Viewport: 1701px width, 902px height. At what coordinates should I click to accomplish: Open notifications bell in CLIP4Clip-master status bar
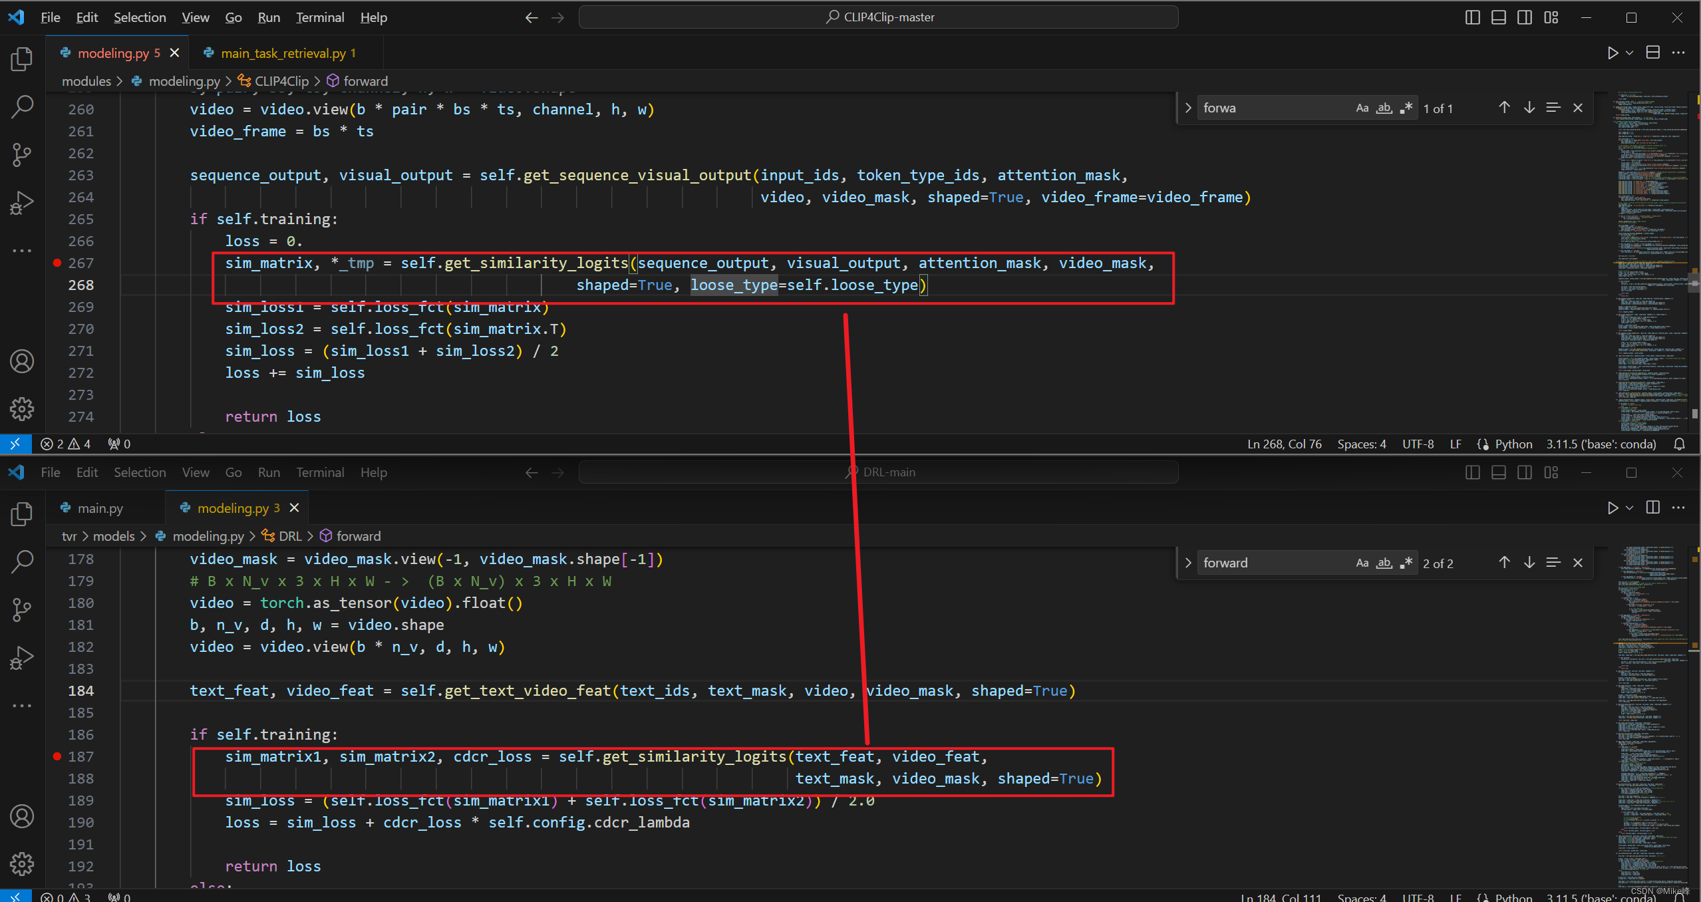pos(1679,444)
